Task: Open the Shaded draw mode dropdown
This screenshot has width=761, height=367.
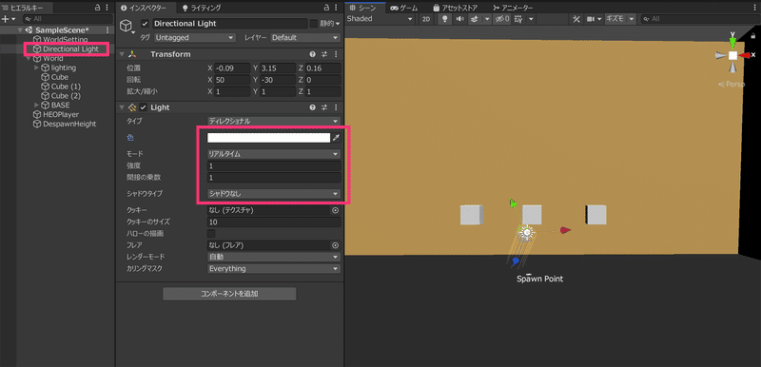Action: (380, 19)
